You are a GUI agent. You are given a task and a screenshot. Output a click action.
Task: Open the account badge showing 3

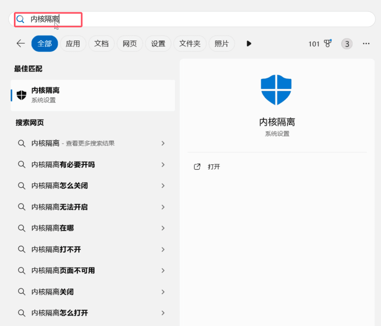click(347, 44)
